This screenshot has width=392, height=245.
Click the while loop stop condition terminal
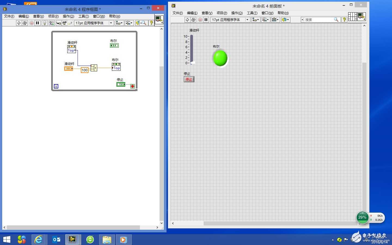[x=133, y=86]
